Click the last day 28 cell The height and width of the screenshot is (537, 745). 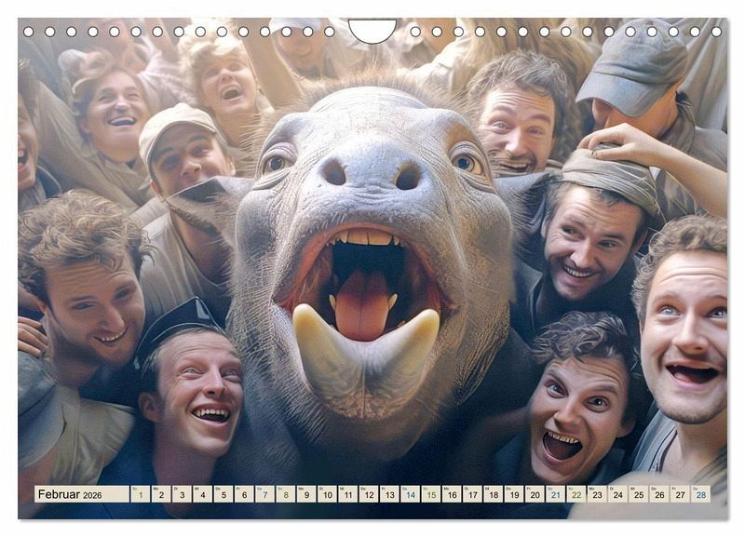(x=700, y=494)
